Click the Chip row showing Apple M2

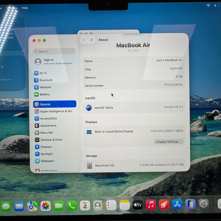tap(133, 69)
